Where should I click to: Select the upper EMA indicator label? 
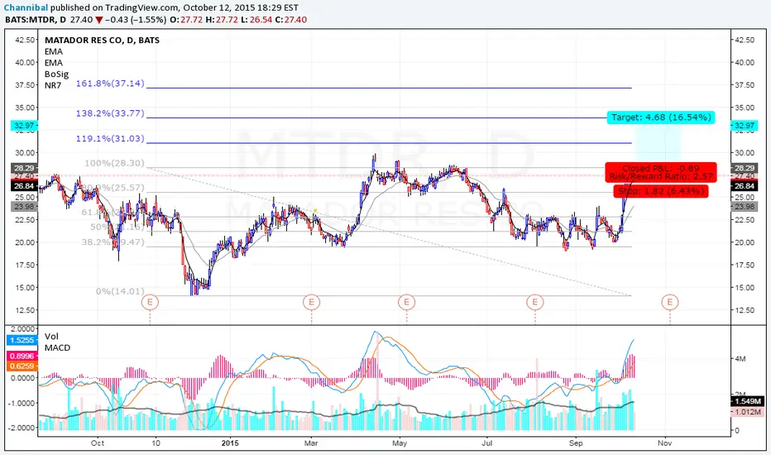click(54, 51)
